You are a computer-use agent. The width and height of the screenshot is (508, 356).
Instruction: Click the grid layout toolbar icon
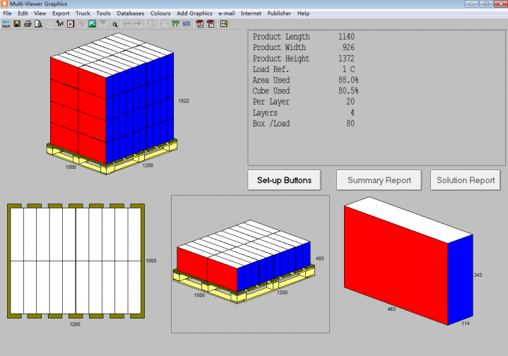click(x=224, y=23)
